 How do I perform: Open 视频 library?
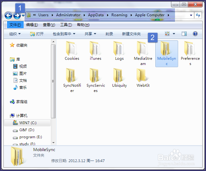[x=20, y=66]
